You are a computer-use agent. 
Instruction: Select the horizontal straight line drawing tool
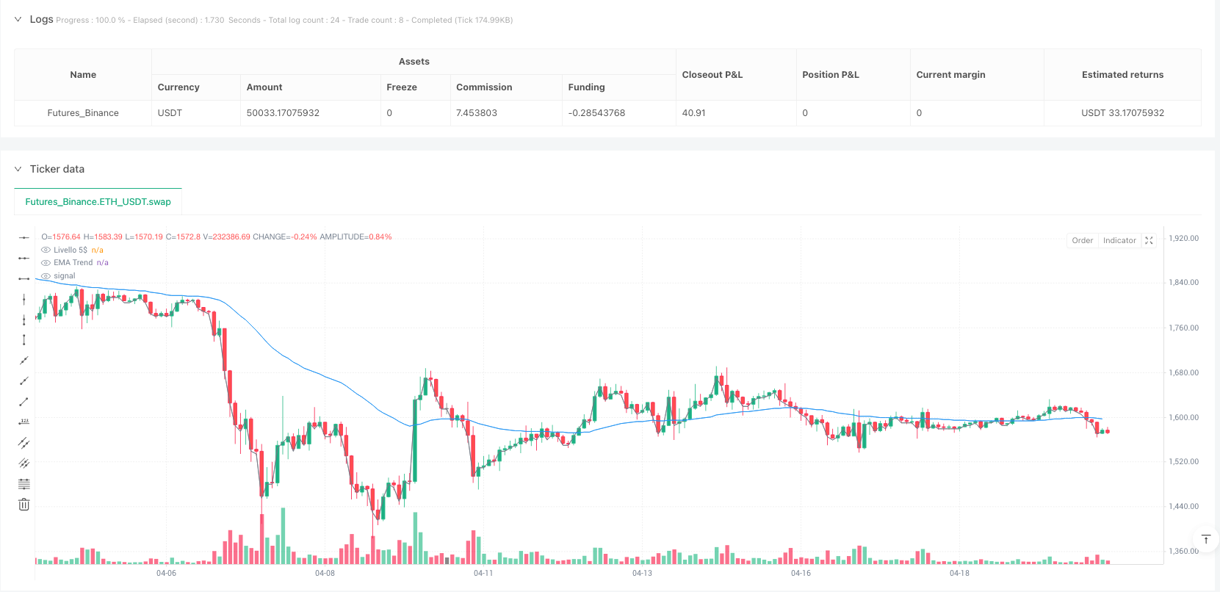tap(24, 237)
